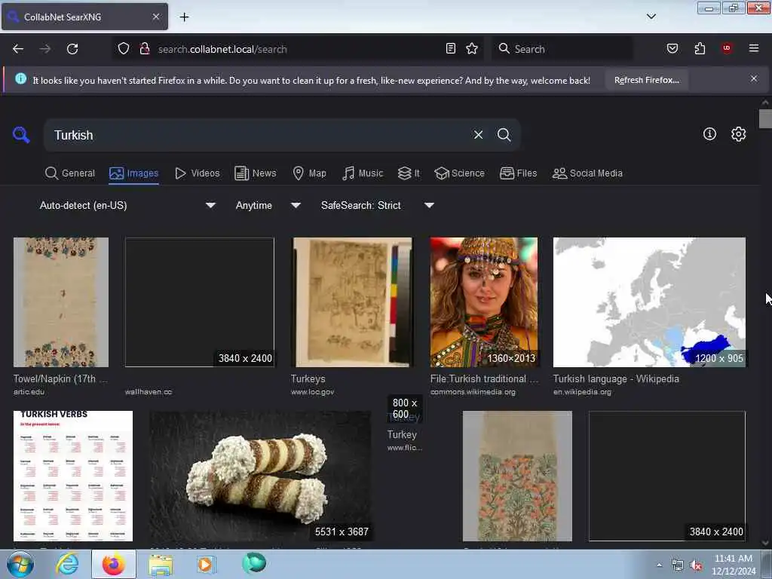
Task: Expand Auto-detect language dropdown
Action: pos(127,205)
